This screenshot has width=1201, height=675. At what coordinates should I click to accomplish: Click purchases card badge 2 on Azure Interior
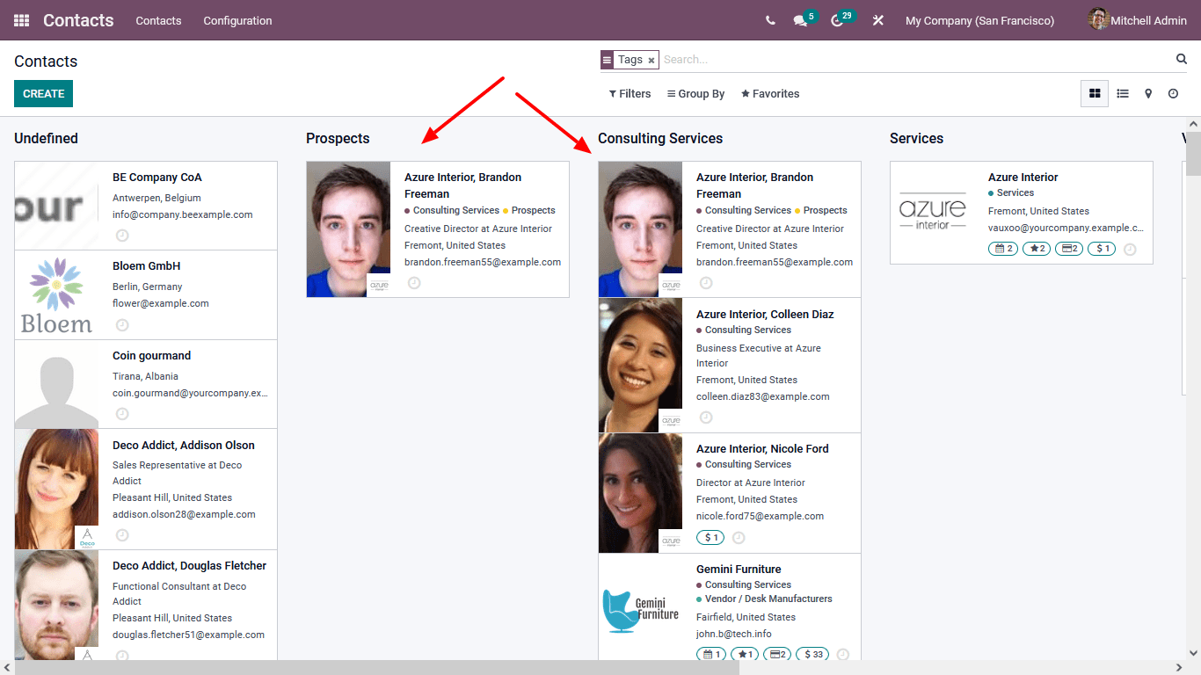1069,249
